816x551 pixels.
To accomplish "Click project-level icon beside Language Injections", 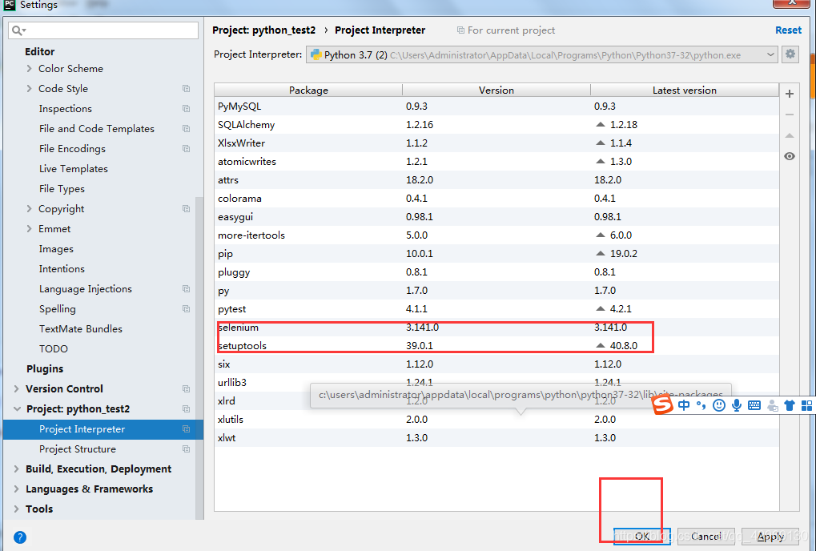I will click(186, 288).
